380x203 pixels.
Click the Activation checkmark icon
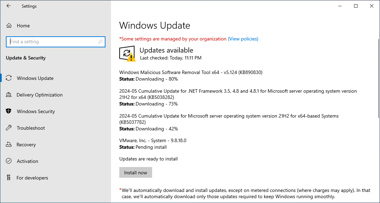[x=9, y=161]
